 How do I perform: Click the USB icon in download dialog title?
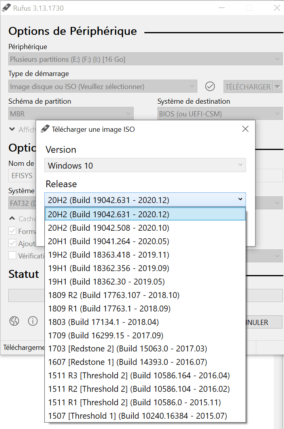45,129
